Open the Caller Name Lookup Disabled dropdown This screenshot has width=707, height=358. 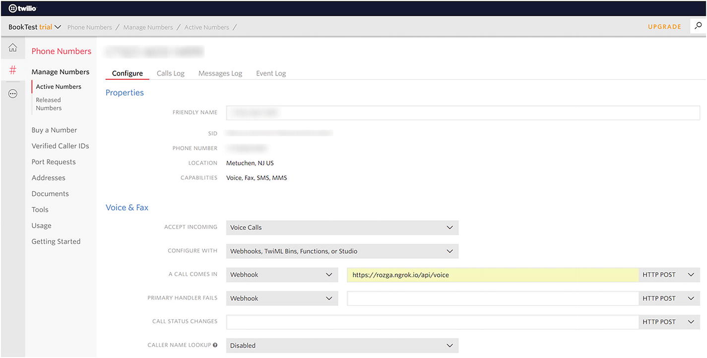(x=342, y=346)
